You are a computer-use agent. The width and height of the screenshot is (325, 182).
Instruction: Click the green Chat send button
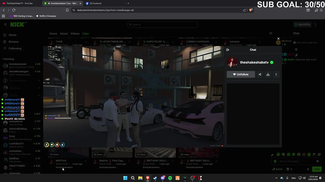click(317, 169)
